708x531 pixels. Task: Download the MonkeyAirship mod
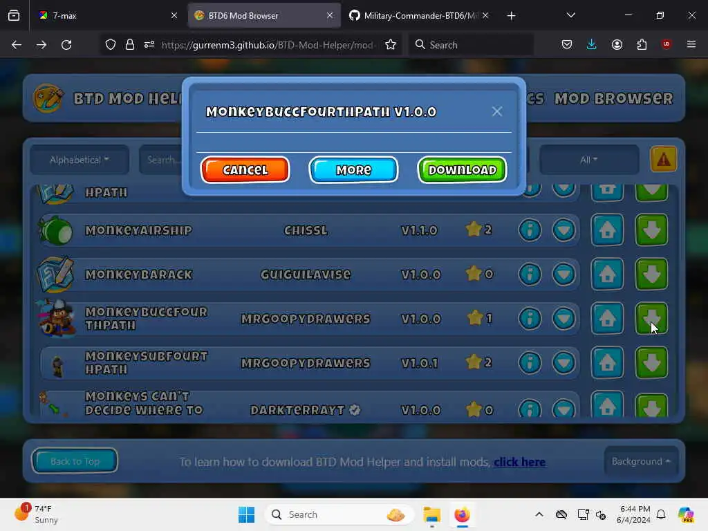[651, 230]
